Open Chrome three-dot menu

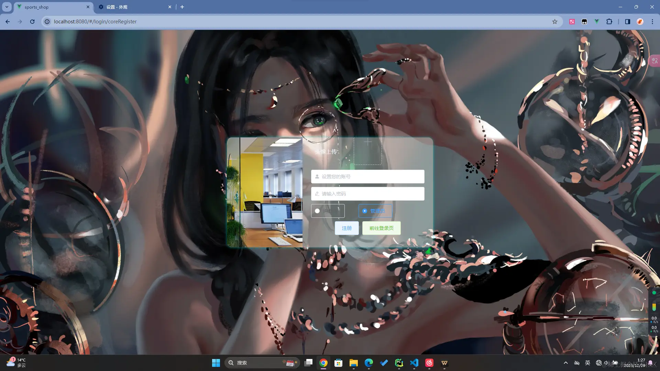652,22
